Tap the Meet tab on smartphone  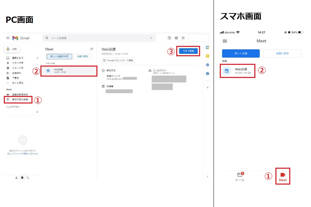[x=283, y=176]
